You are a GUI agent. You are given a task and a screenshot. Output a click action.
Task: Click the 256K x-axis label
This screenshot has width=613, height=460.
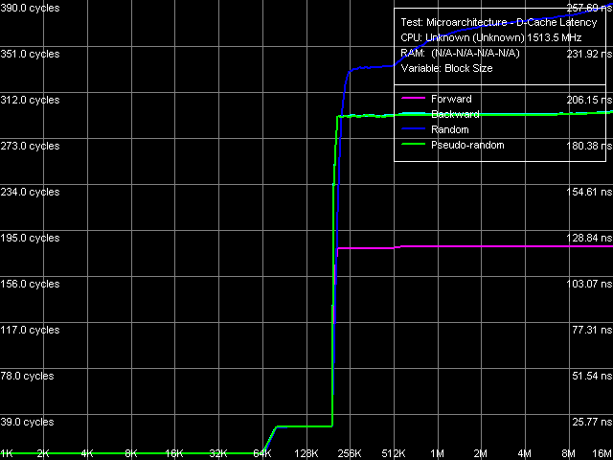pos(350,452)
